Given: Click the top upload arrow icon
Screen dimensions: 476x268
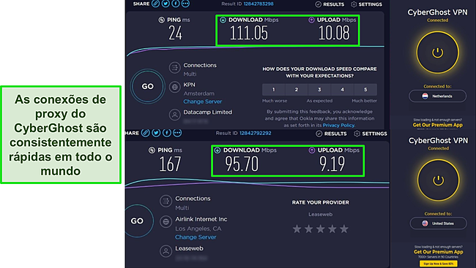Looking at the screenshot, I should tap(311, 20).
